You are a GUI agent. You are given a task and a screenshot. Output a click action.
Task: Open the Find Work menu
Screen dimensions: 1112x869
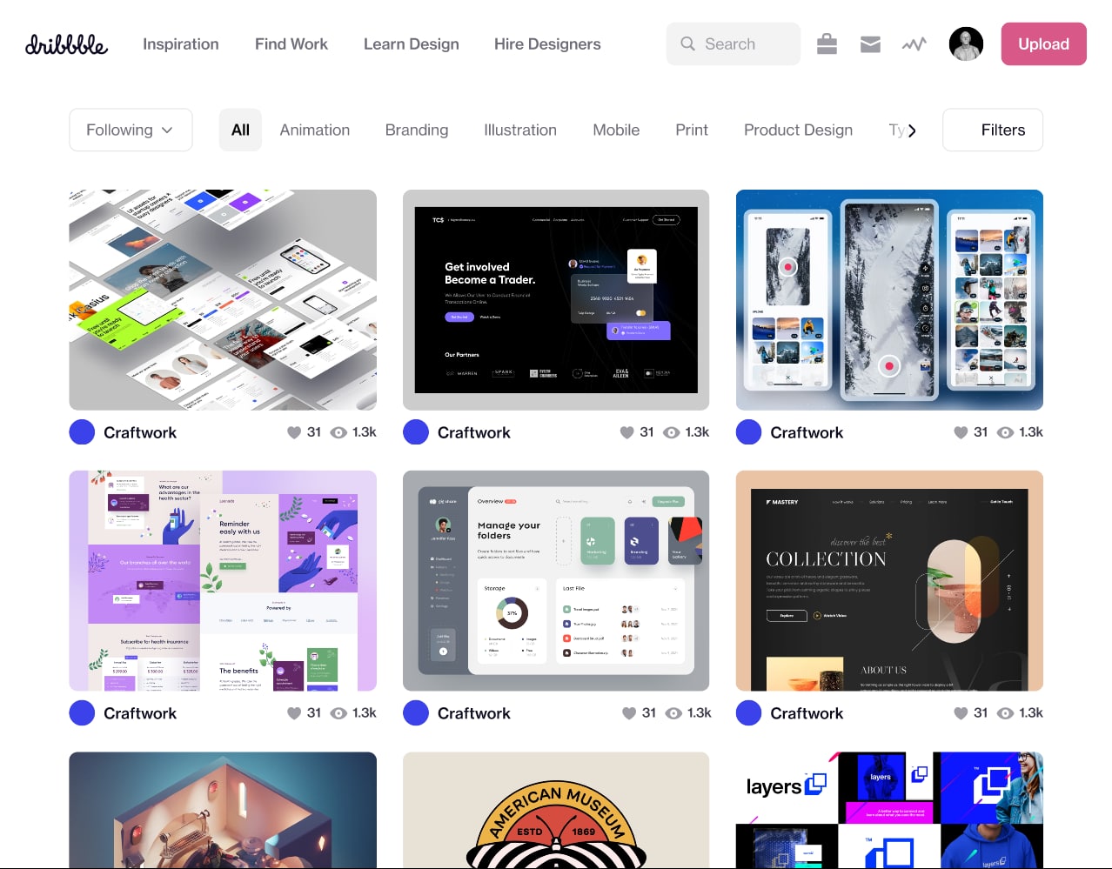291,43
